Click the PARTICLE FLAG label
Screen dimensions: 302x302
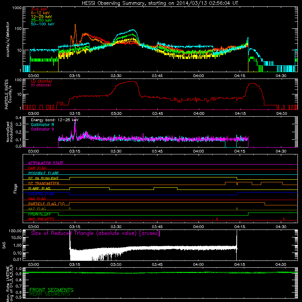point(42,203)
